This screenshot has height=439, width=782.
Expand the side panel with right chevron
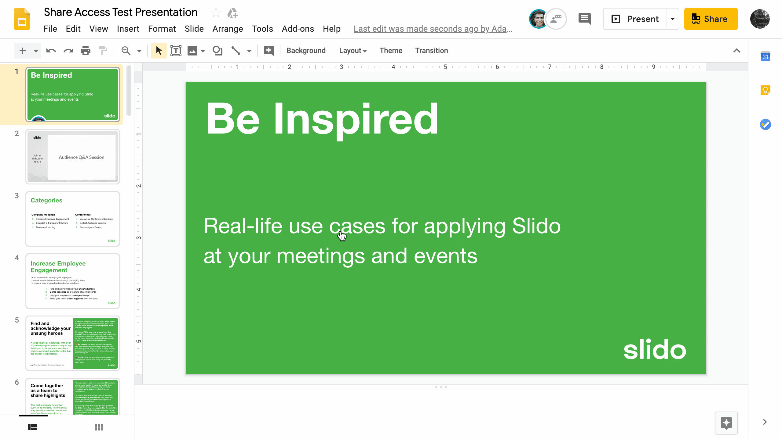pos(765,422)
